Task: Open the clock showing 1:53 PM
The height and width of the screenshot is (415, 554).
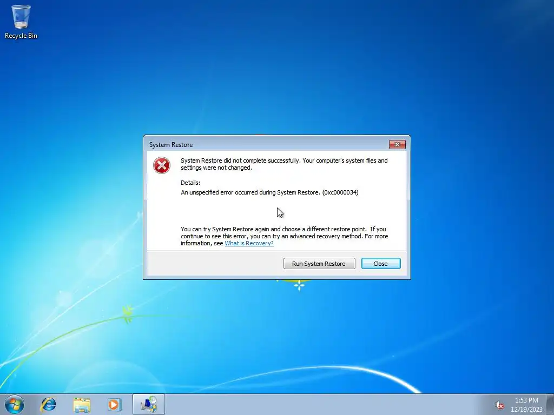Action: point(526,400)
